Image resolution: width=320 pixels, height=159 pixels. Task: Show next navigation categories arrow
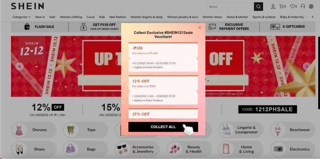[x=312, y=17]
